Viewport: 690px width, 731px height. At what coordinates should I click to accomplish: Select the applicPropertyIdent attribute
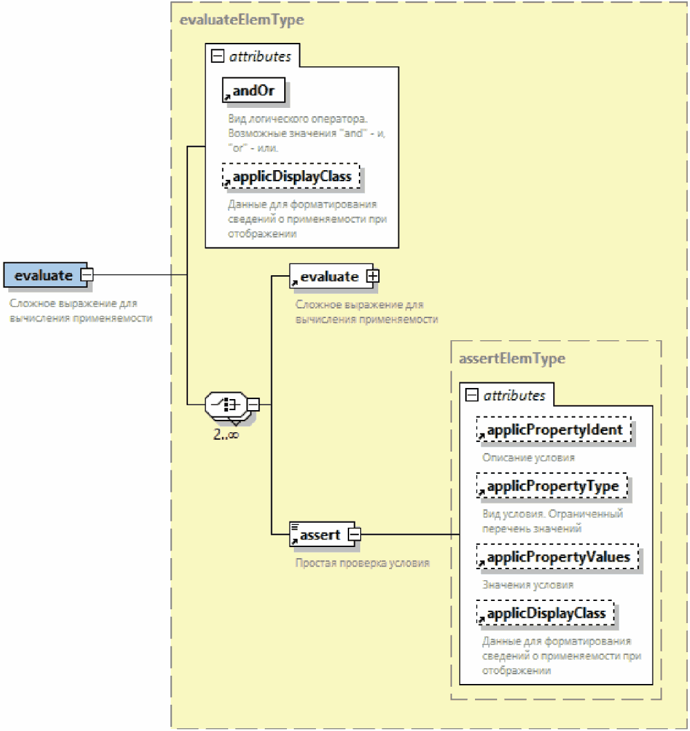(554, 429)
